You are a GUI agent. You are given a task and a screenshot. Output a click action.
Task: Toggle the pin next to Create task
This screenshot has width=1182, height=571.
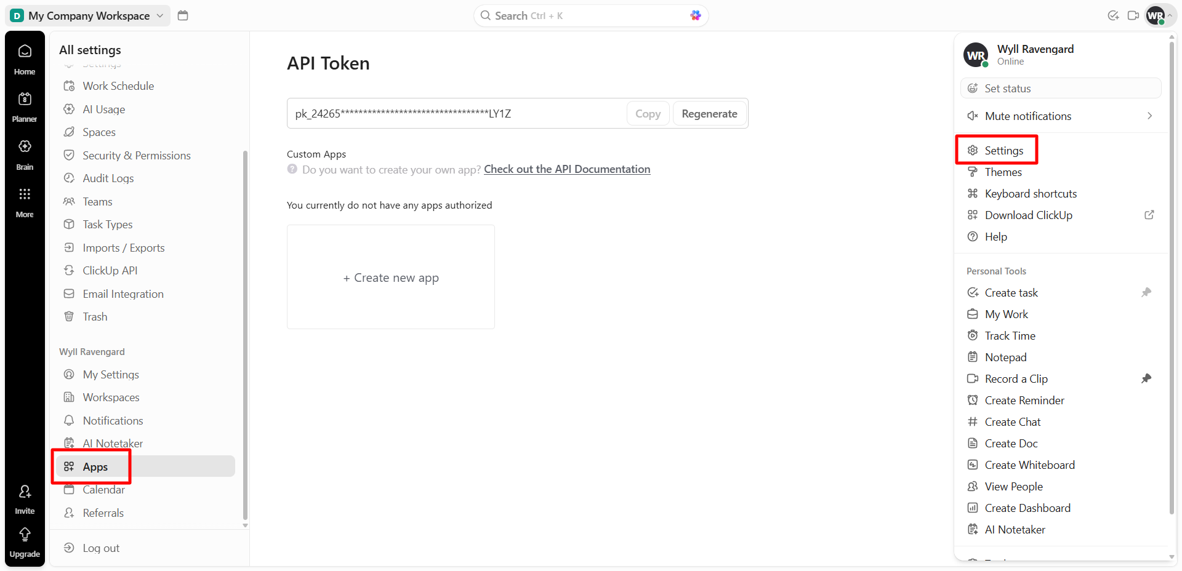click(x=1146, y=293)
